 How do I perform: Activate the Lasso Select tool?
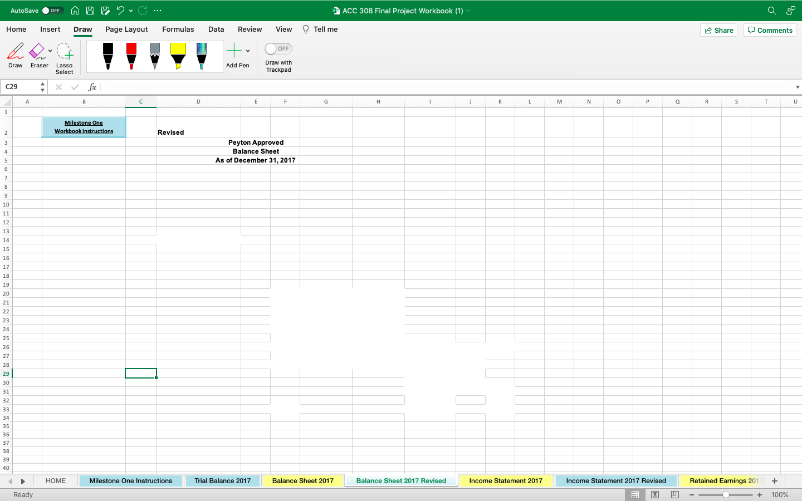(64, 56)
